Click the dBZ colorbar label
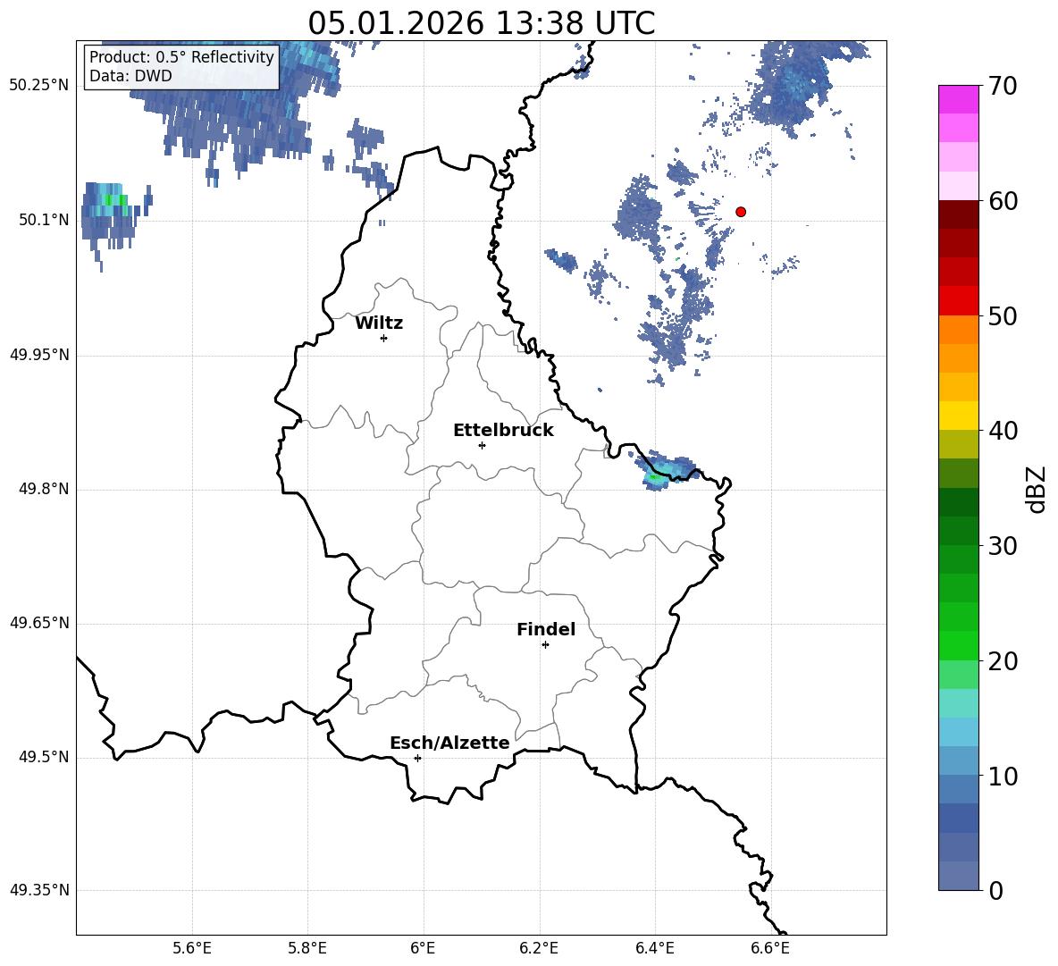 pyautogui.click(x=1035, y=489)
